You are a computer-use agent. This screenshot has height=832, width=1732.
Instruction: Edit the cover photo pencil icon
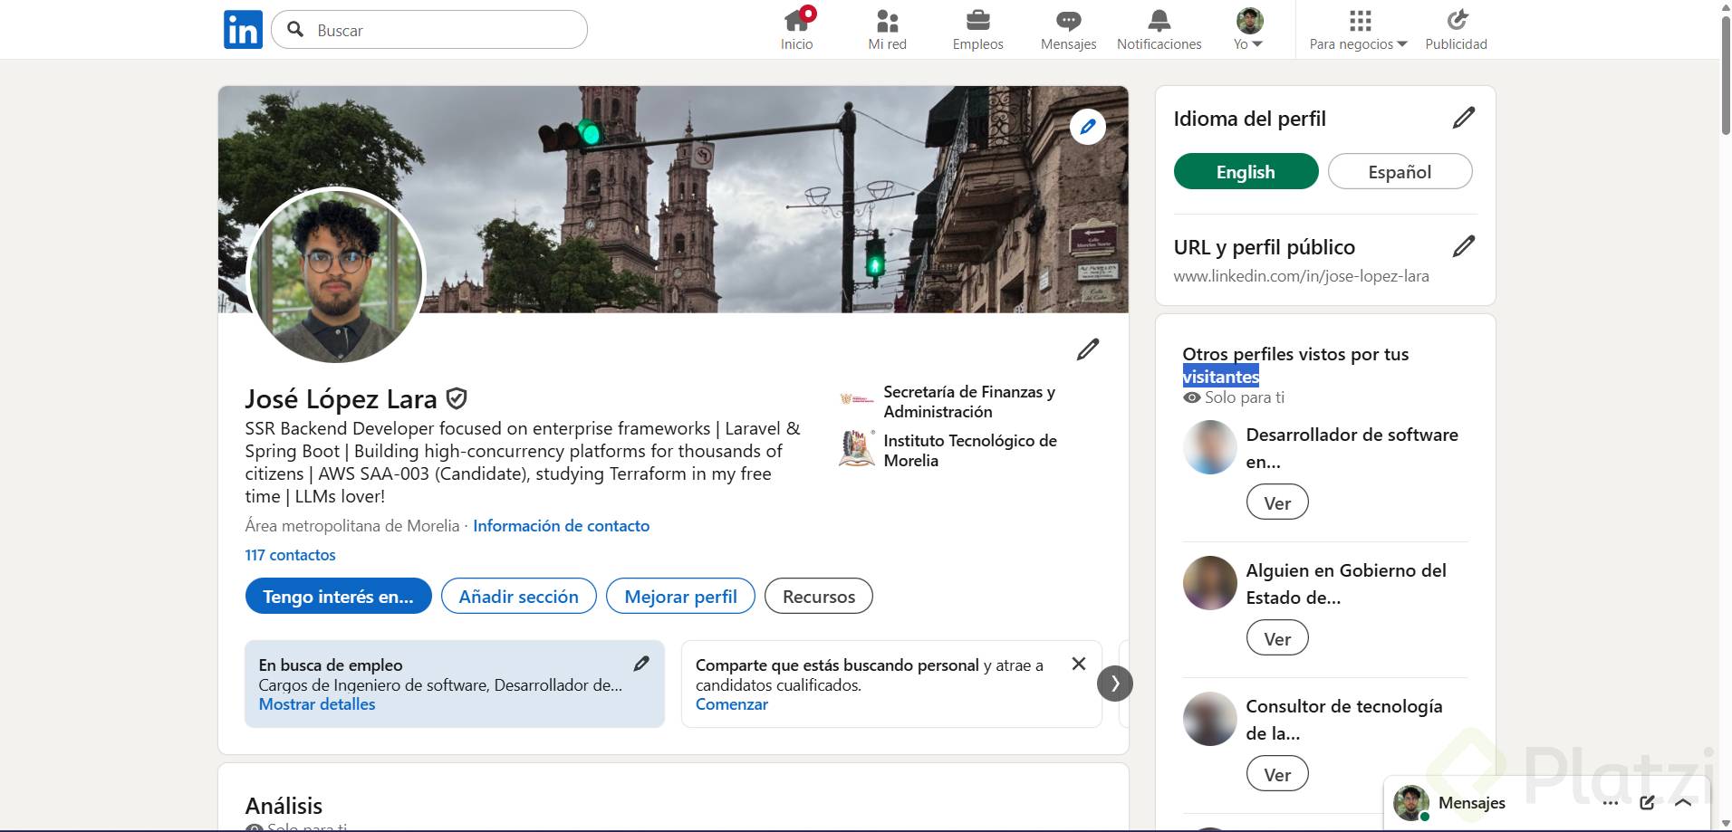(x=1088, y=127)
